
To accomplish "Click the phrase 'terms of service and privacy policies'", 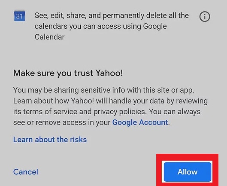I will [x=84, y=112].
